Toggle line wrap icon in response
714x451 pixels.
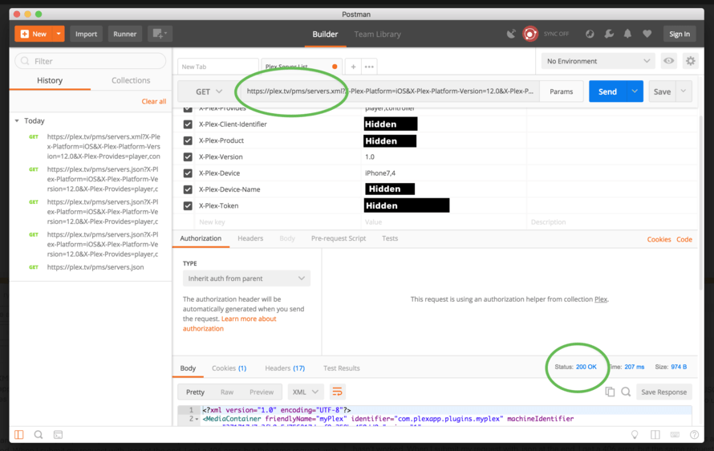coord(337,392)
